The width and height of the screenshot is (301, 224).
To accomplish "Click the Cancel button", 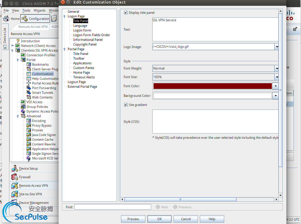I will (186, 219).
